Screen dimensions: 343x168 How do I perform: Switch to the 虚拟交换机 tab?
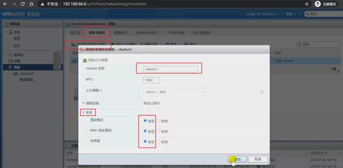(97, 33)
